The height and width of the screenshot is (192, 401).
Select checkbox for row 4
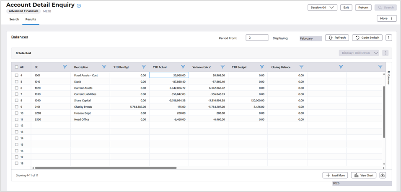17,76
